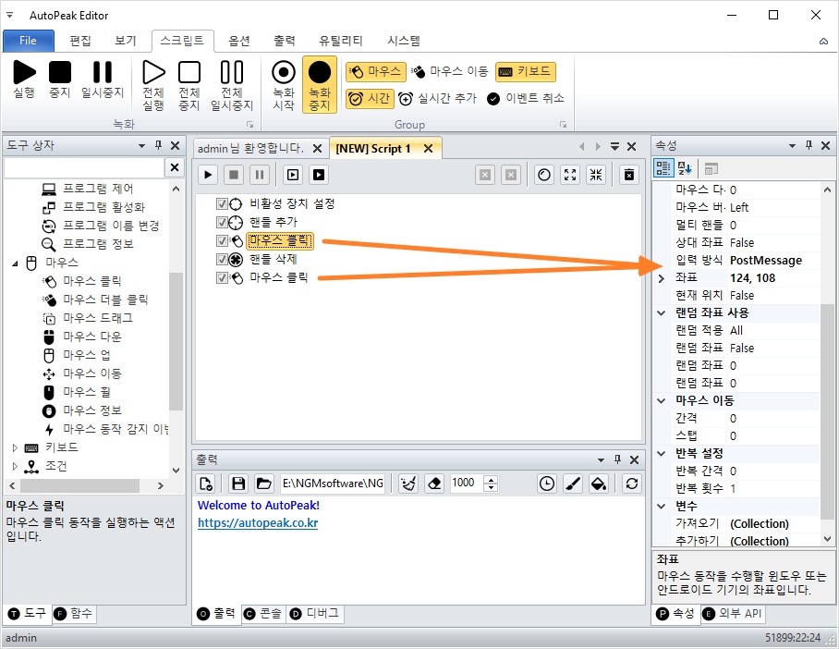Stop the script with 중지 button
The image size is (839, 649).
point(60,80)
